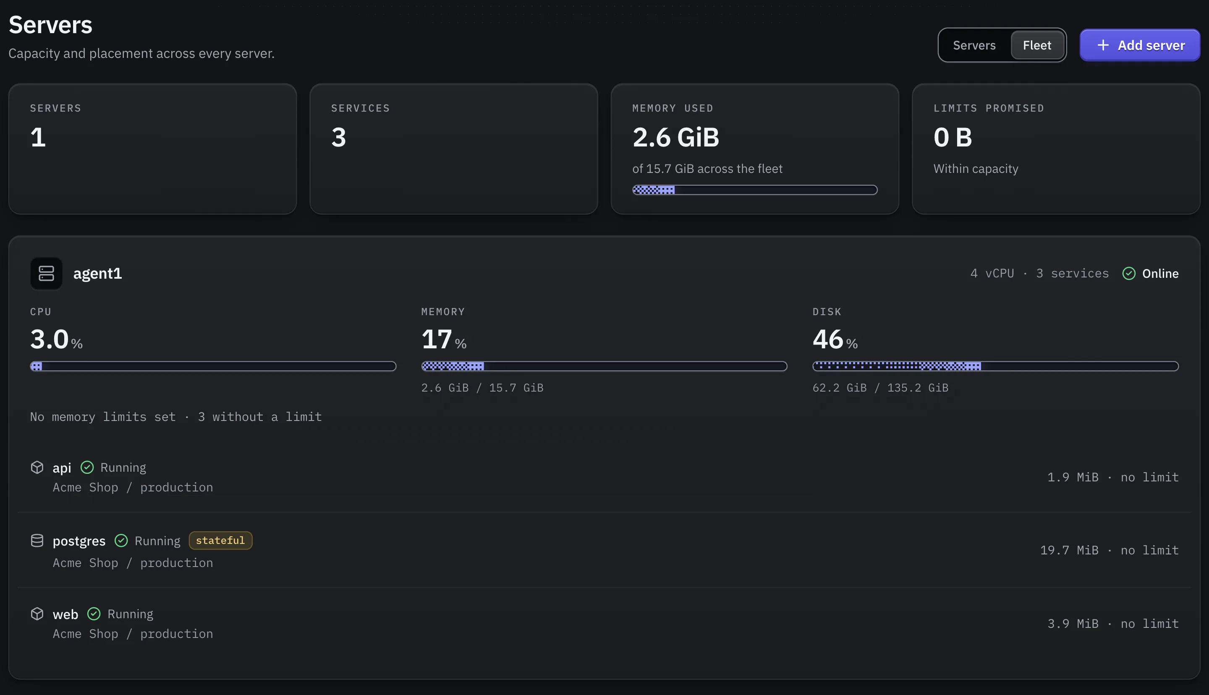This screenshot has height=695, width=1209.
Task: Click the api Running check icon
Action: [87, 467]
